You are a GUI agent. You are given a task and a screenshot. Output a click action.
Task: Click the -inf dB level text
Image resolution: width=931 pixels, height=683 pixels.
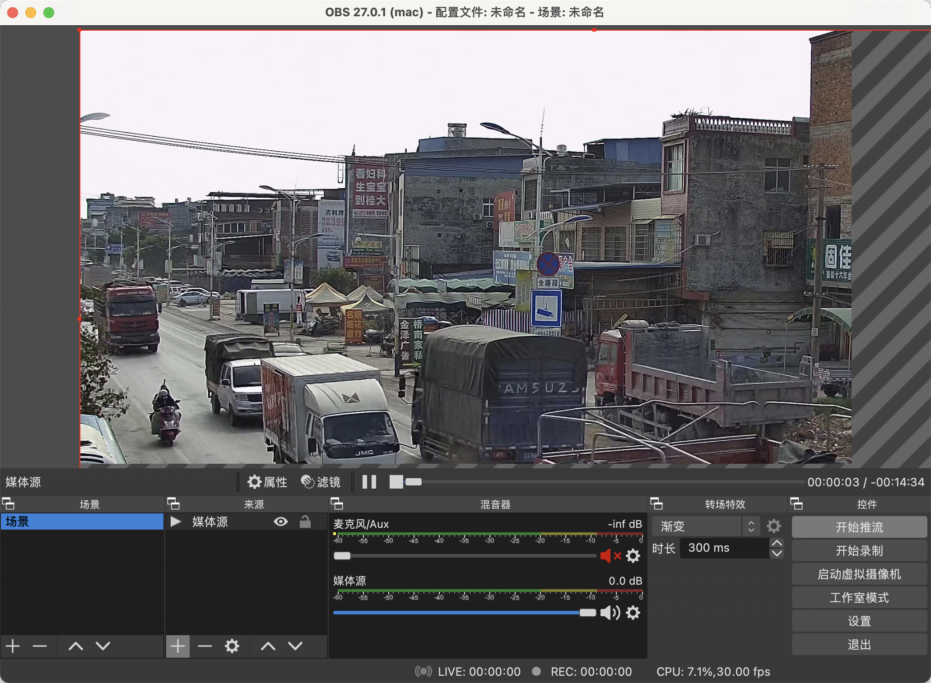(x=625, y=524)
